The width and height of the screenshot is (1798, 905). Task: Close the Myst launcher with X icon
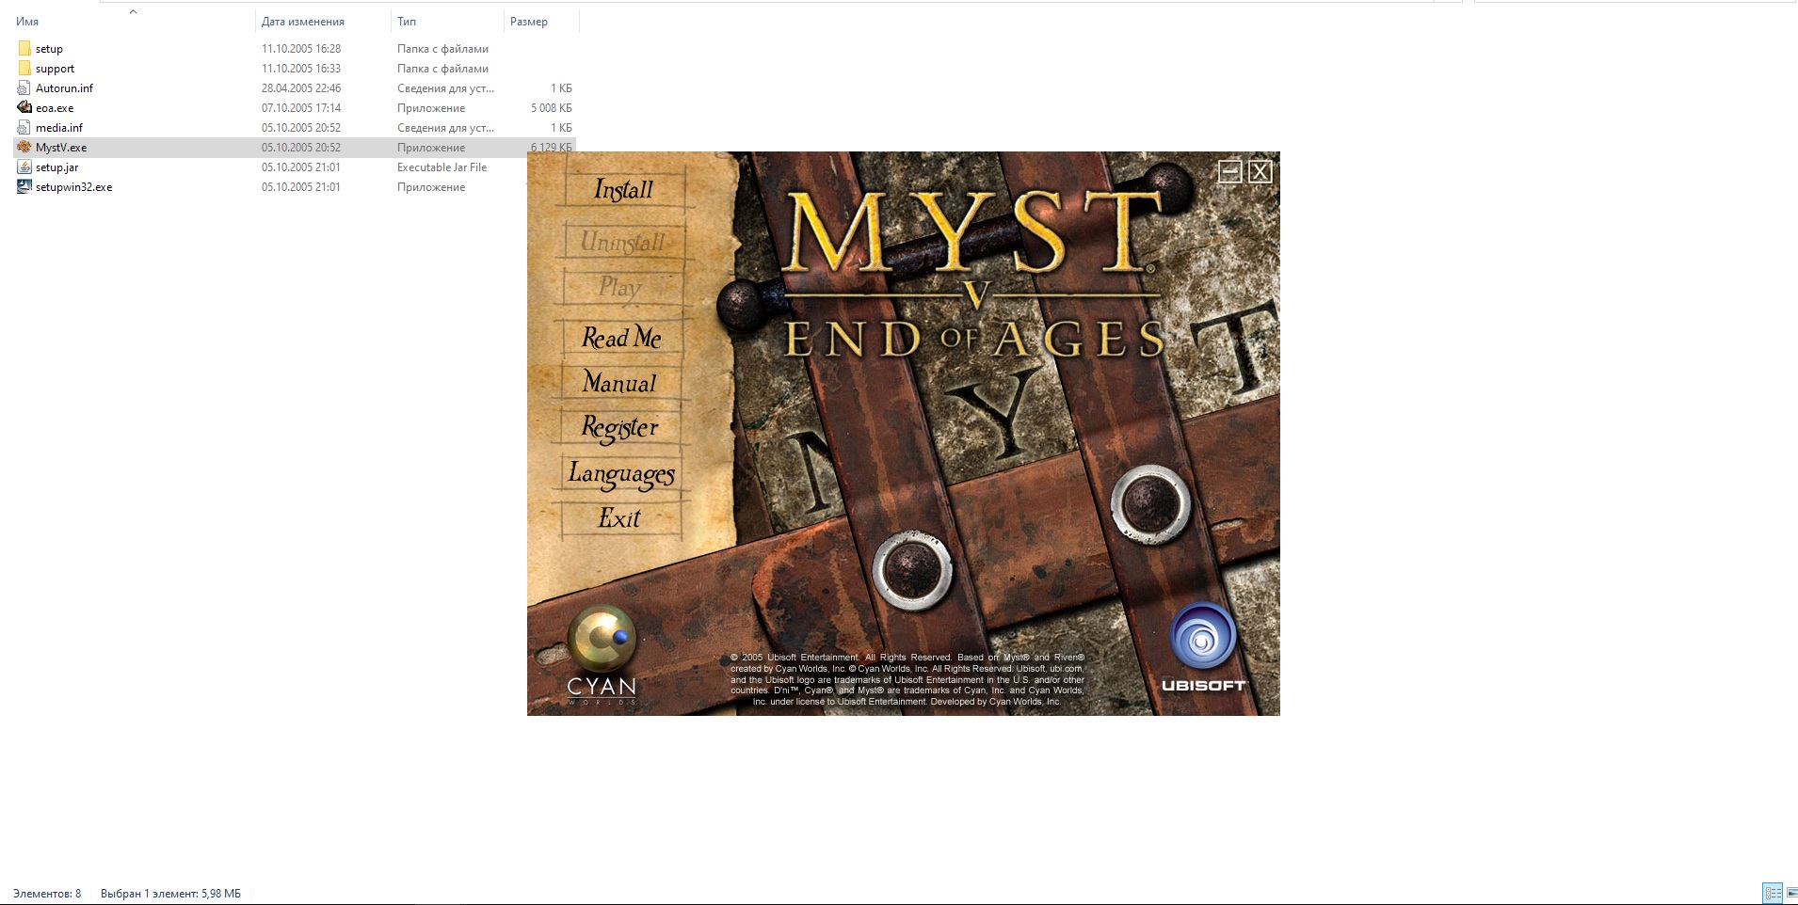pos(1260,171)
